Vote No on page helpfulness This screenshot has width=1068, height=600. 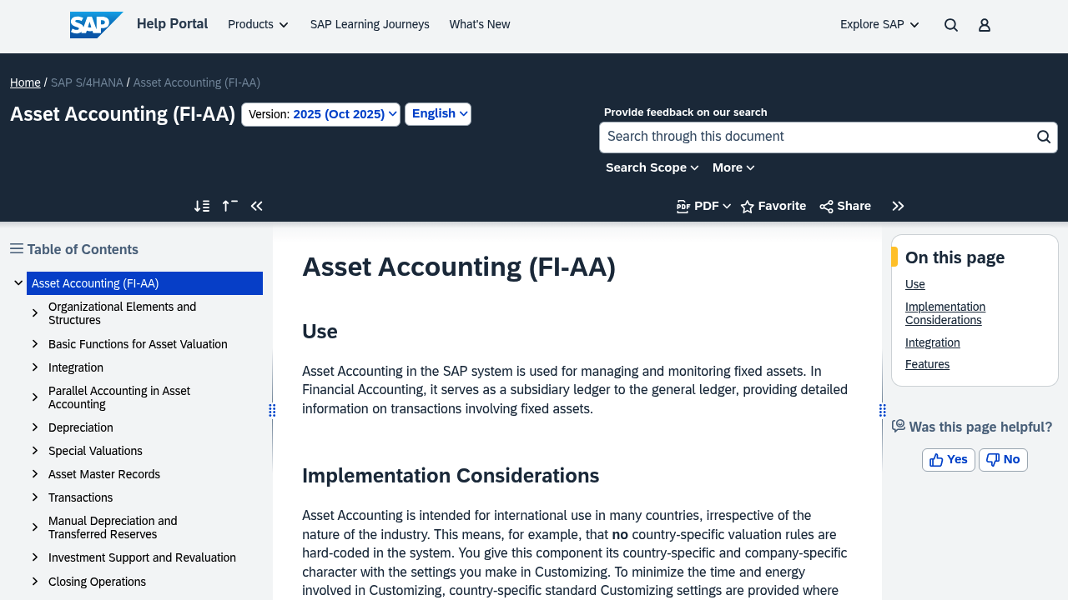(x=1003, y=459)
